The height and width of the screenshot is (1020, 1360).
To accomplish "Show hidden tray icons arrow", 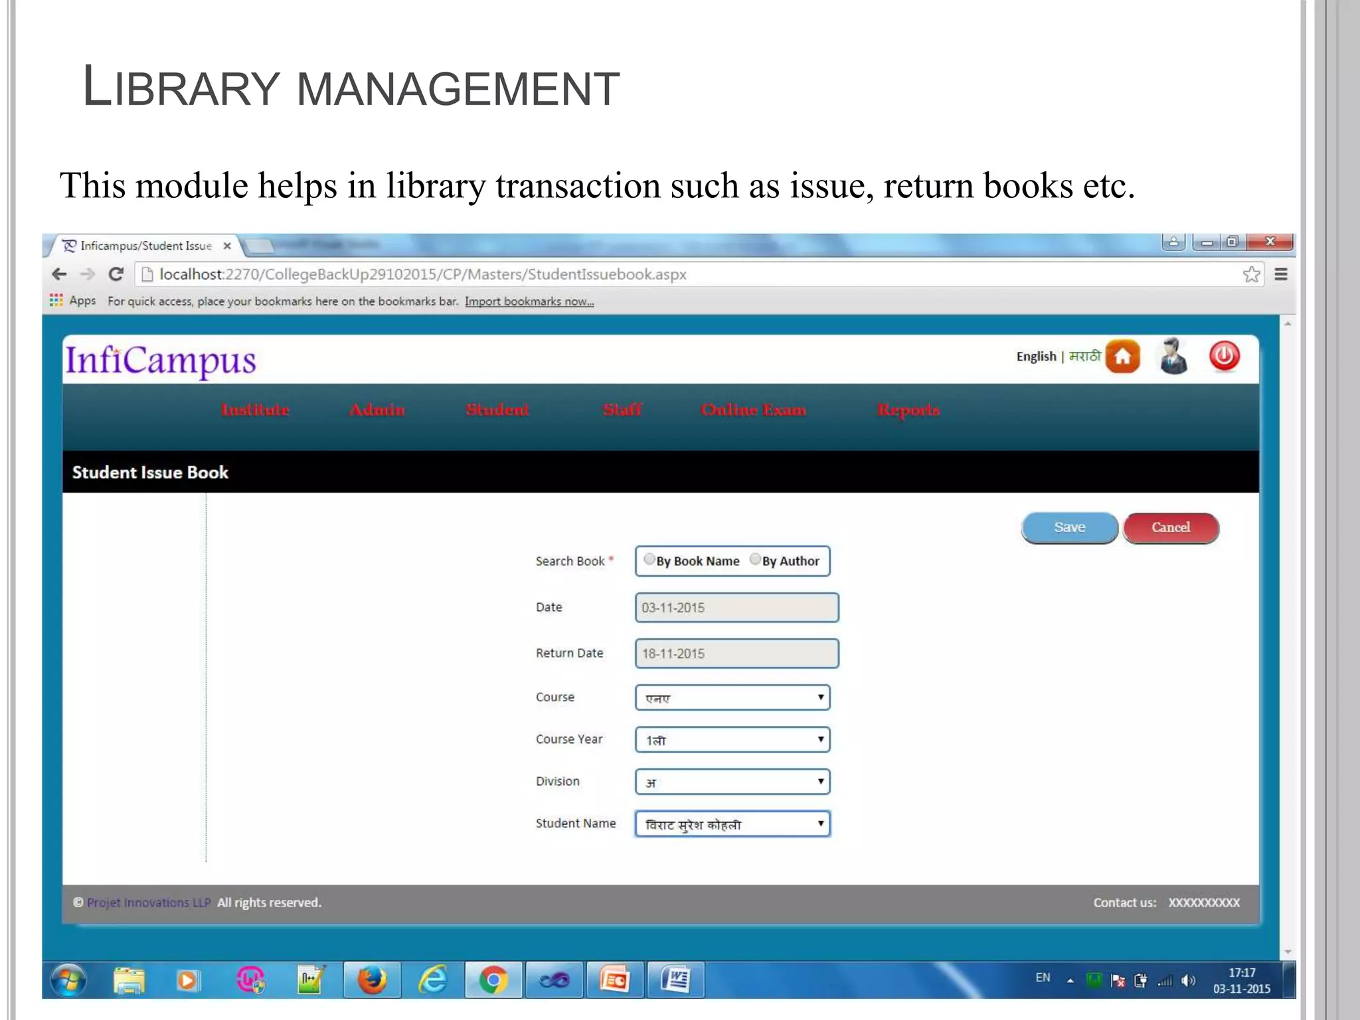I will tap(1070, 980).
